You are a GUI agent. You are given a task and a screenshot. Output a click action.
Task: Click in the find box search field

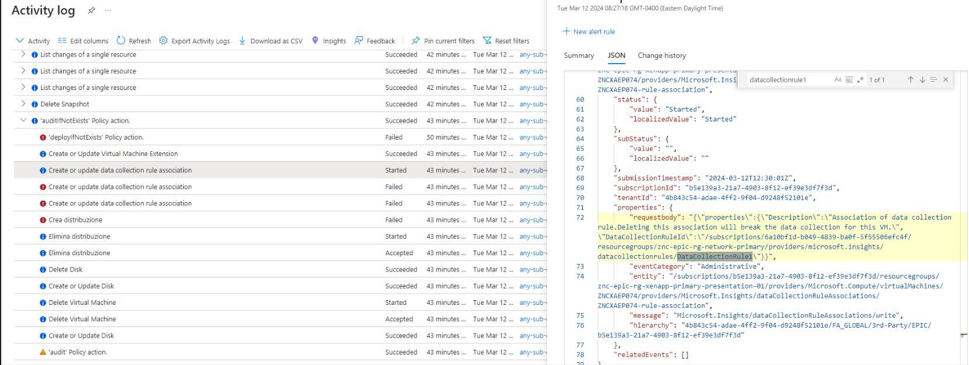point(788,79)
